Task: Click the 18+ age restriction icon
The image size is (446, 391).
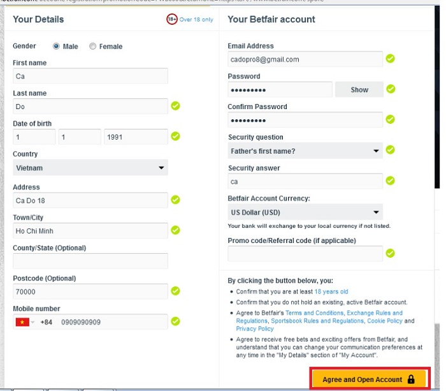Action: pos(171,20)
